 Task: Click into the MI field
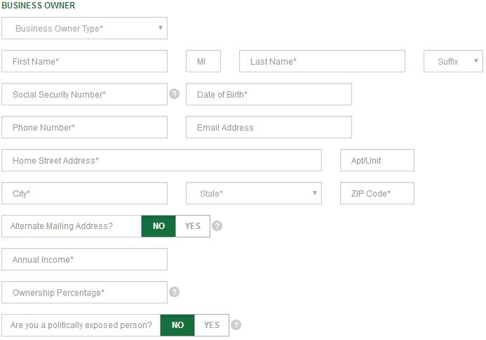203,61
